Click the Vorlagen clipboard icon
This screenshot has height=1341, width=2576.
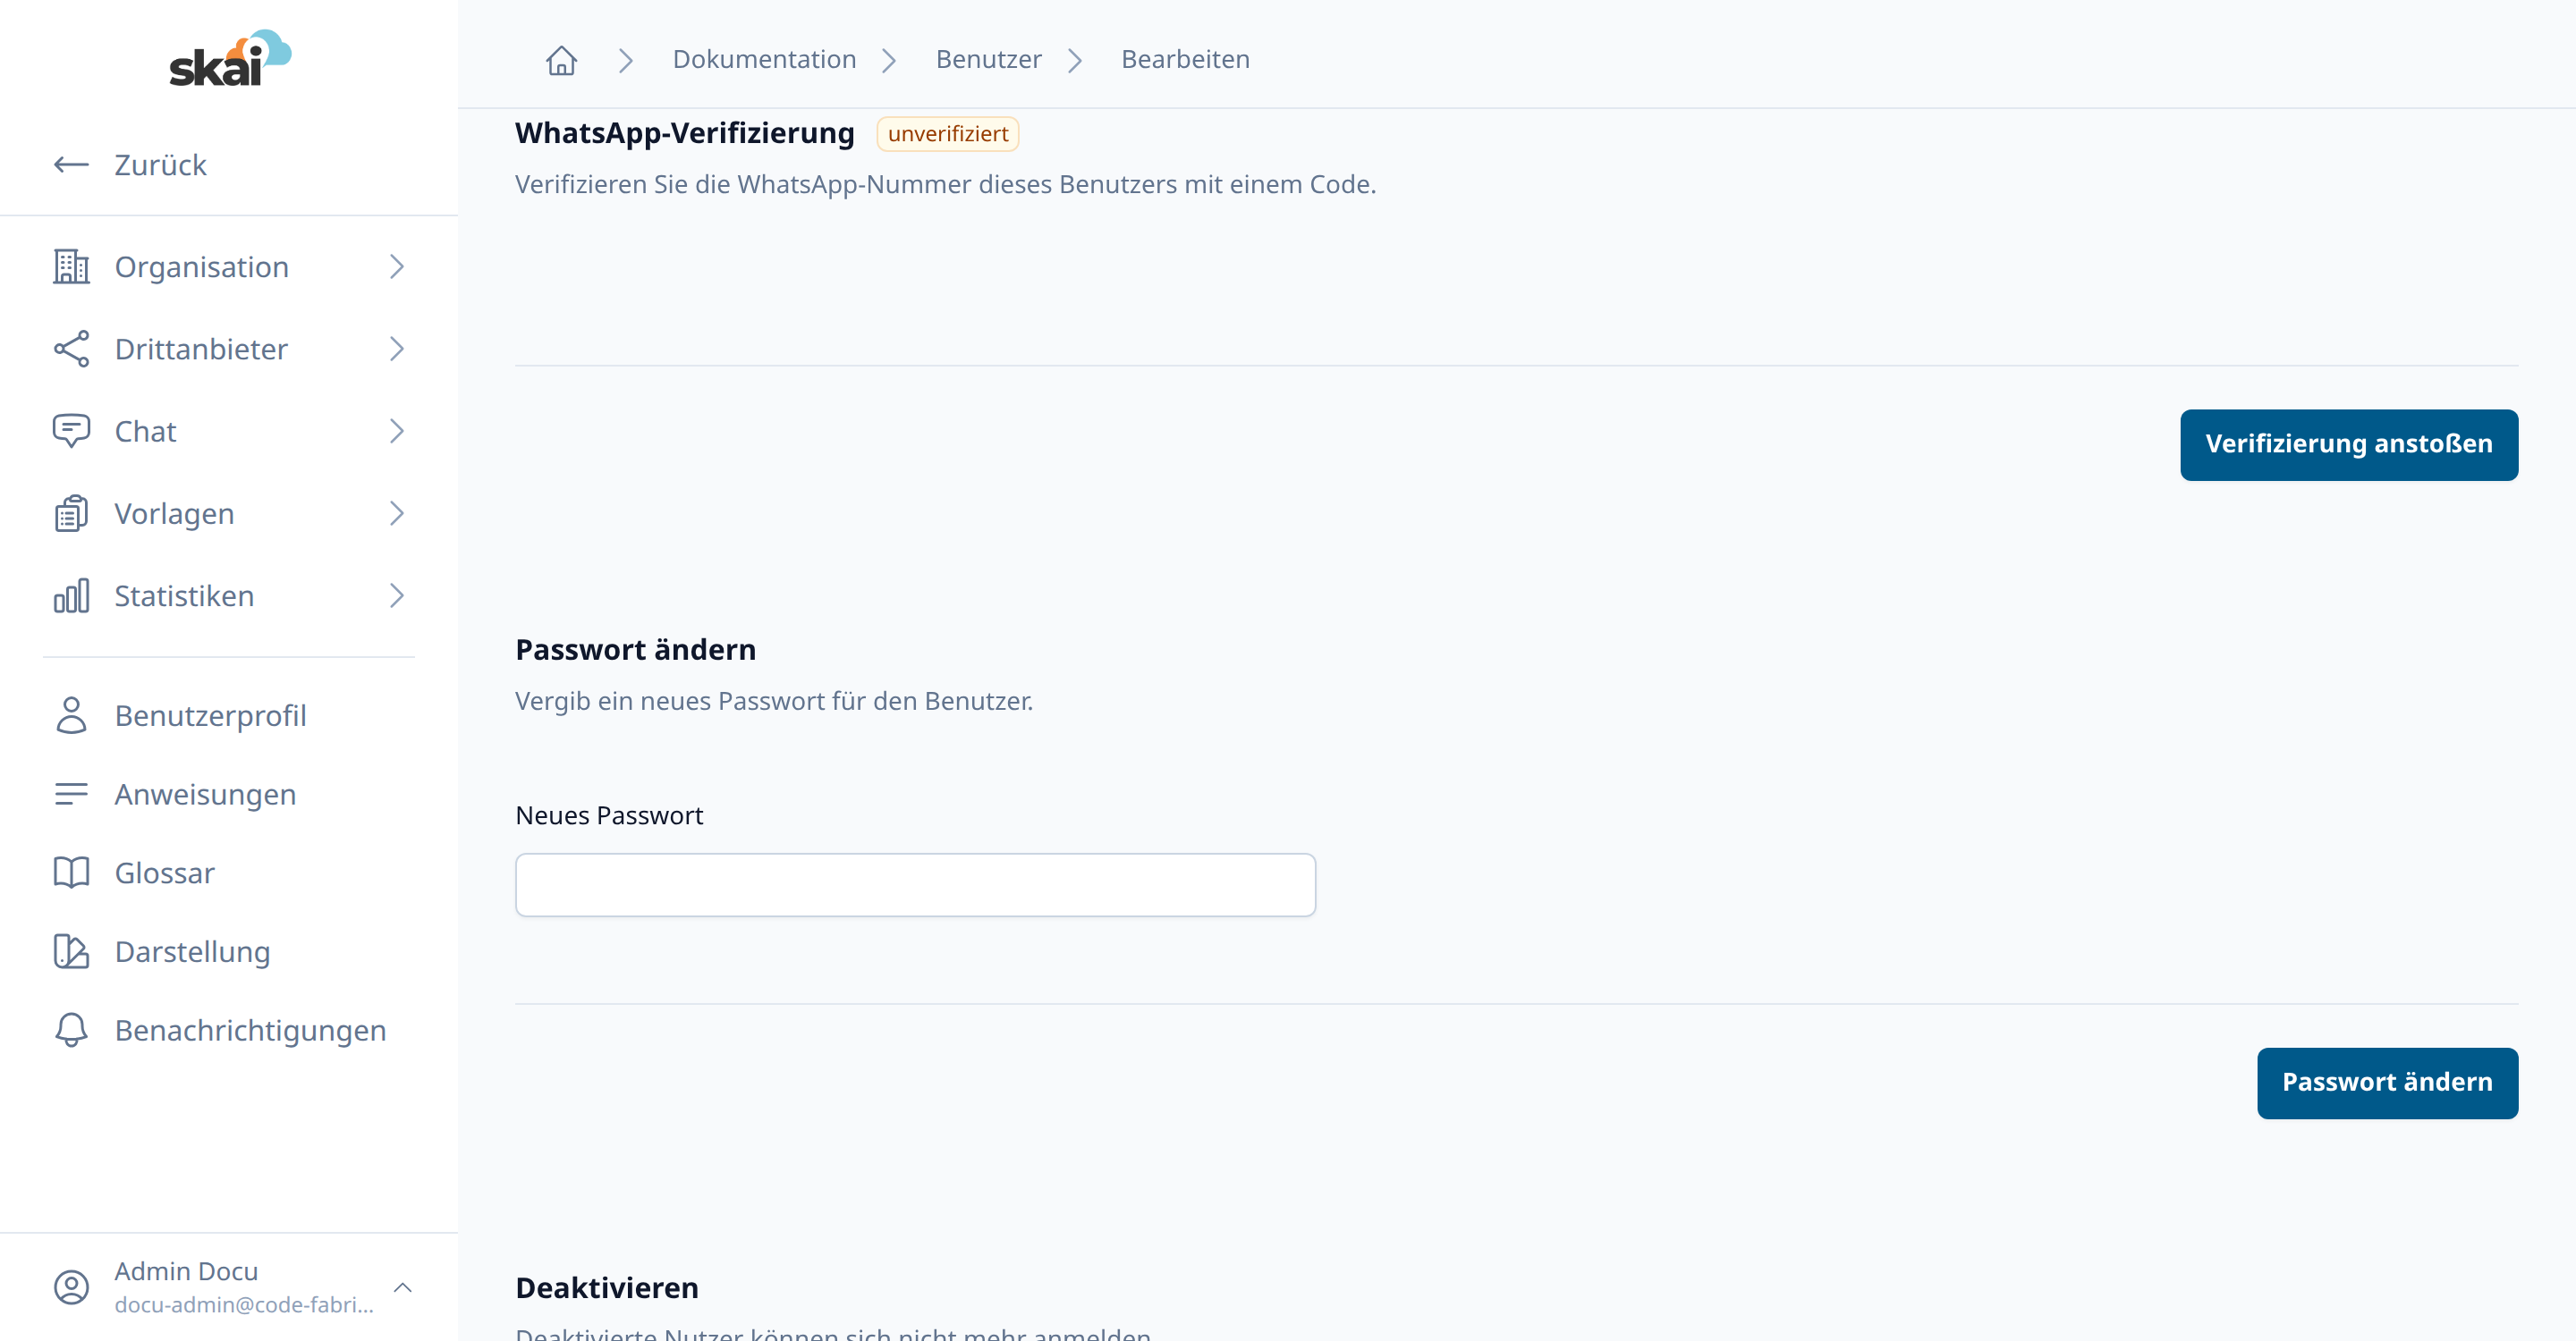tap(71, 514)
